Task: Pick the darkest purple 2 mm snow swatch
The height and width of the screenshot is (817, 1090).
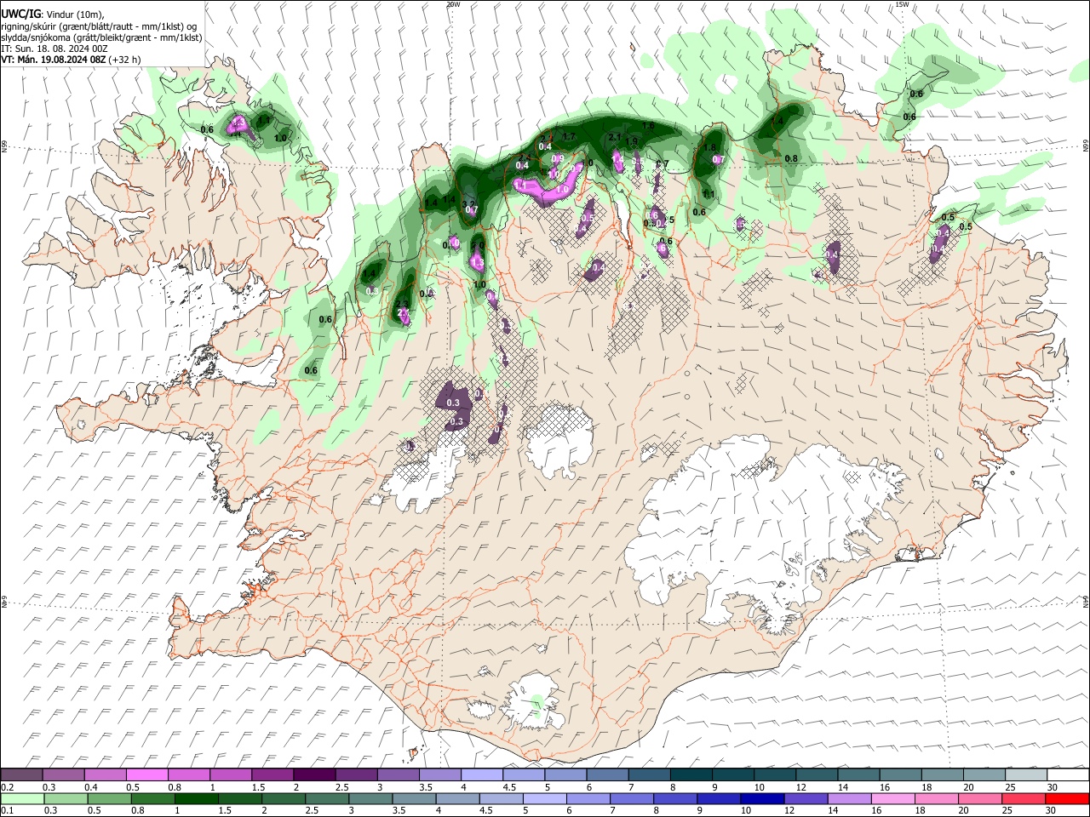Action: 314,775
